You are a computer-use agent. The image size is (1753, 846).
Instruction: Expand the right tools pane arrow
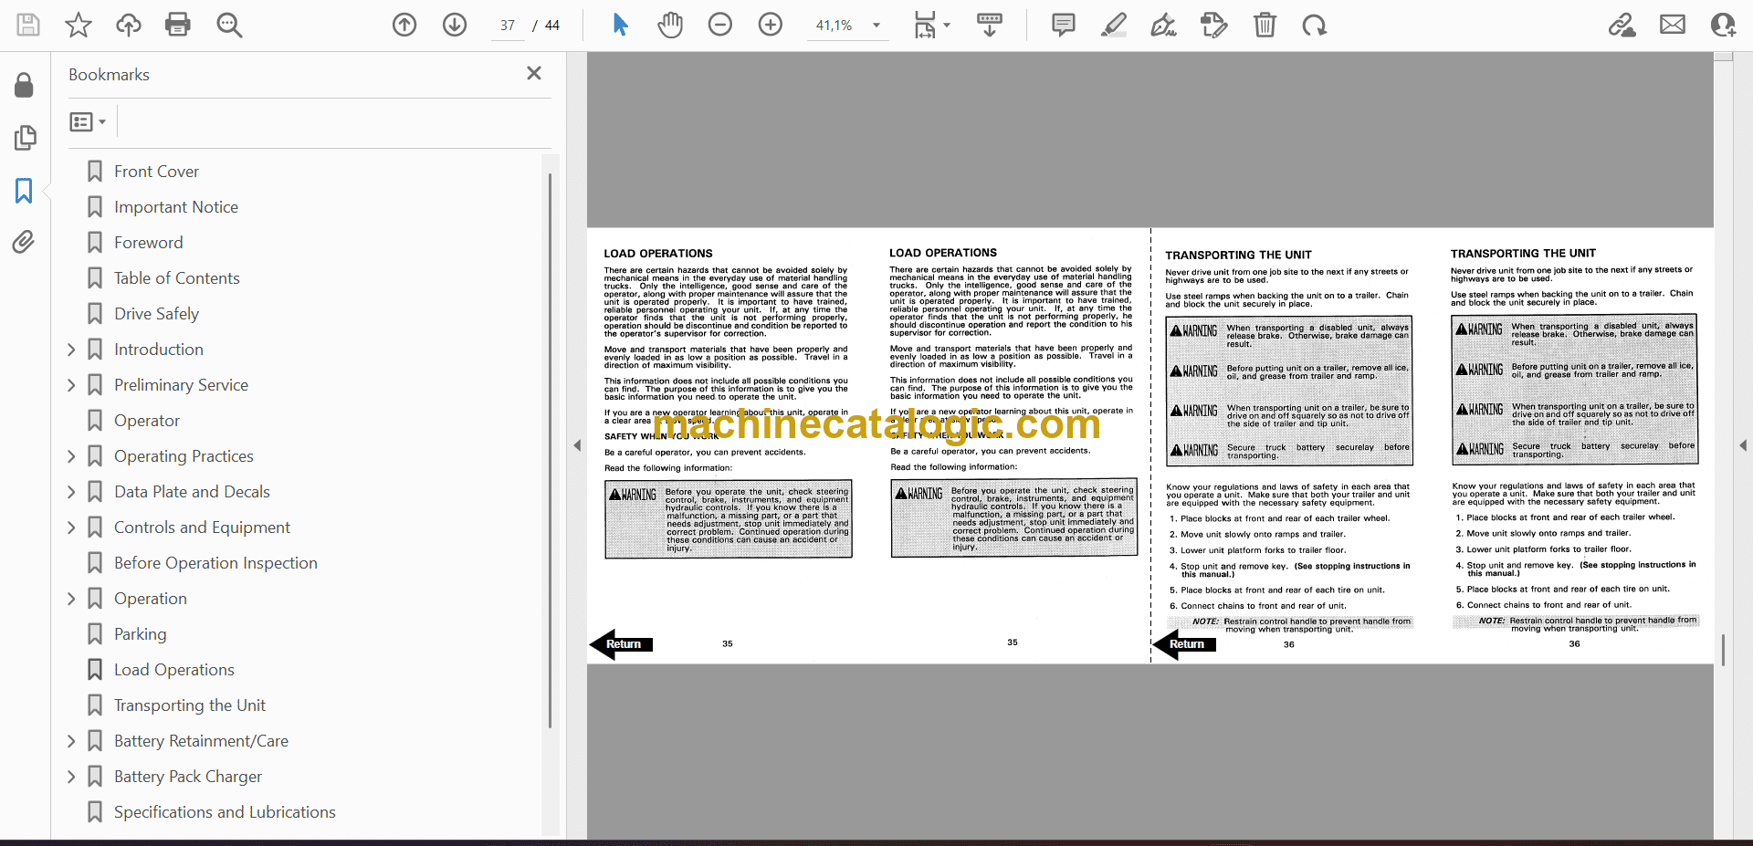1743,445
